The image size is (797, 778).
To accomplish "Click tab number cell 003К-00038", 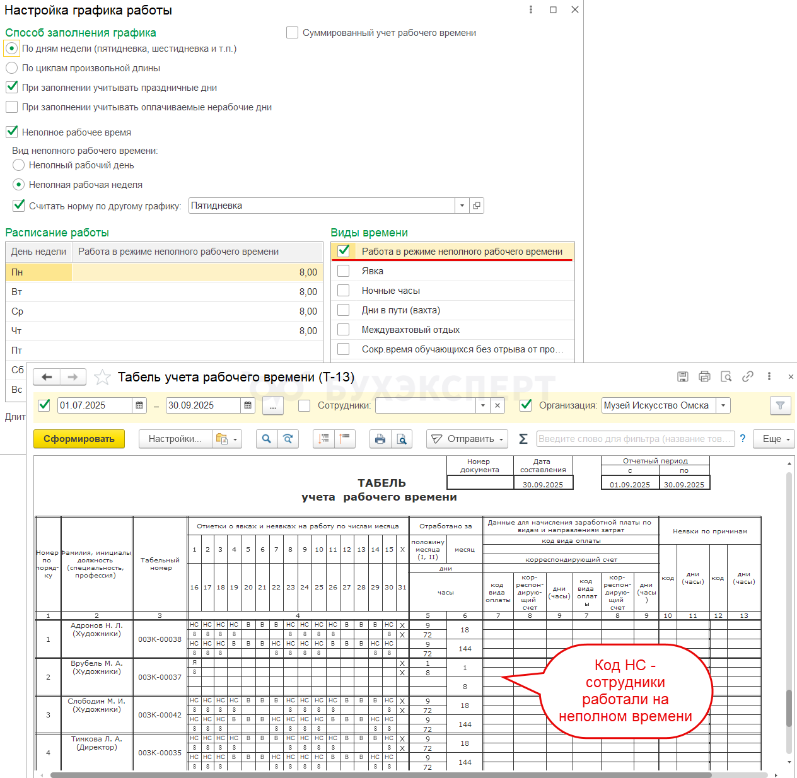I will pos(160,639).
